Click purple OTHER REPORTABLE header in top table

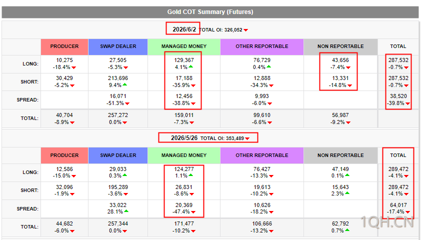click(x=262, y=47)
